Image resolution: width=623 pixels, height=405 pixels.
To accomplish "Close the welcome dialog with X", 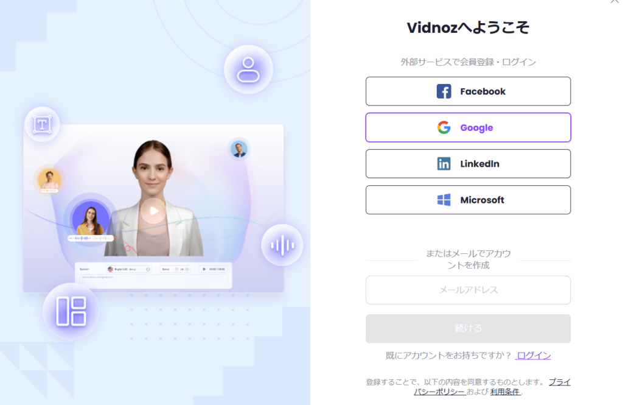I will point(615,2).
